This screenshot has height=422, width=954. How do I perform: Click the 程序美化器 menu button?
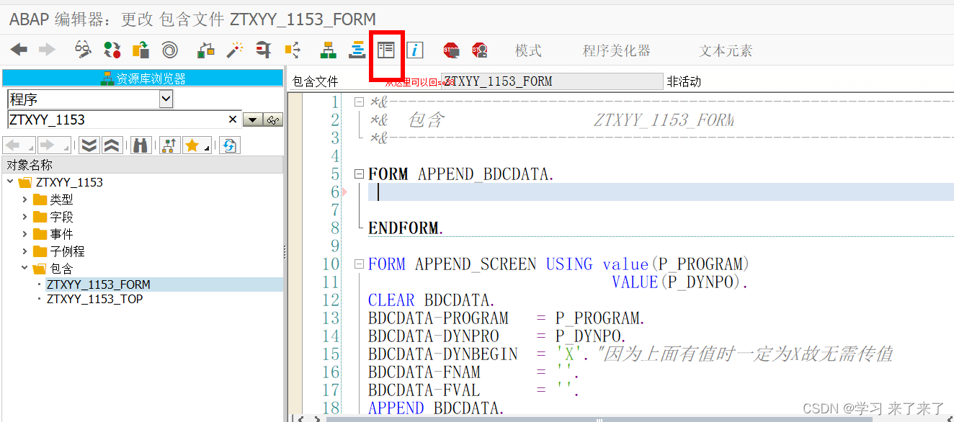point(617,50)
